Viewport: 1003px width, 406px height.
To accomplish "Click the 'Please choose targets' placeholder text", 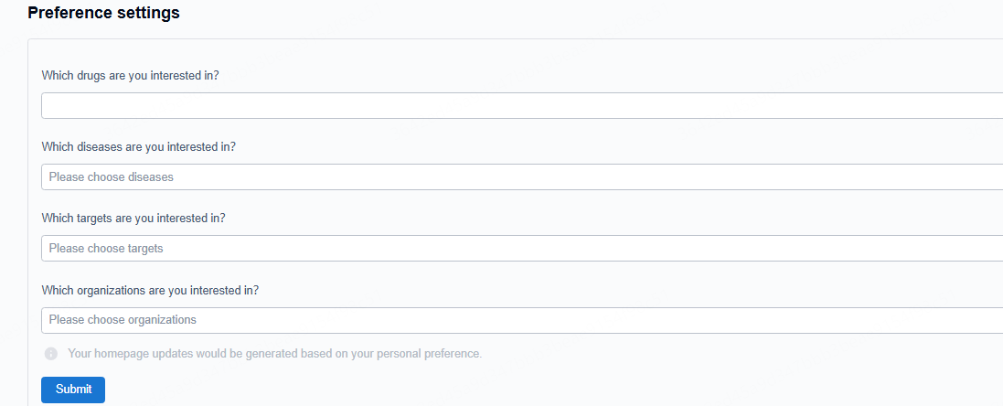I will 106,249.
